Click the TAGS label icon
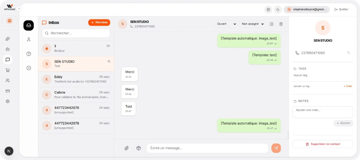The width and height of the screenshot is (360, 160). point(295,69)
